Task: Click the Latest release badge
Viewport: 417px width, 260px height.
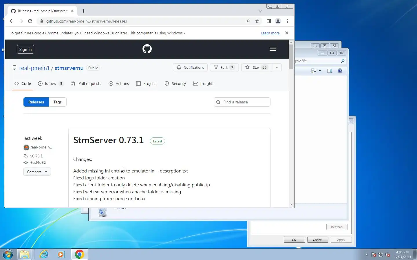Action: (158, 141)
